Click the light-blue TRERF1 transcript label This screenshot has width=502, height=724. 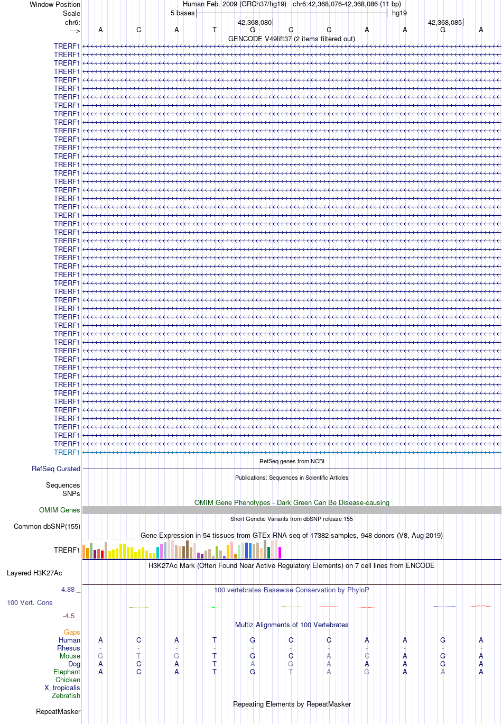67,452
